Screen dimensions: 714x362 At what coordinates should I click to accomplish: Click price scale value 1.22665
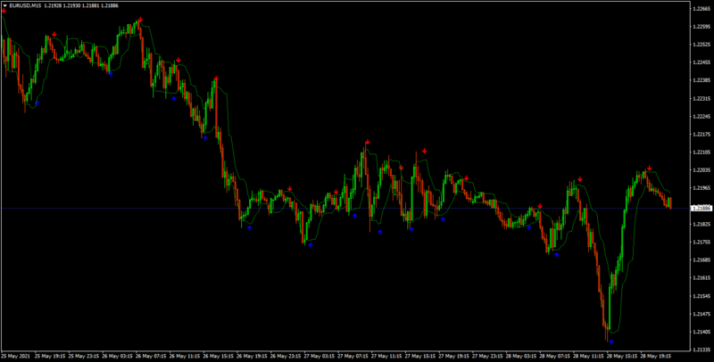(701, 9)
